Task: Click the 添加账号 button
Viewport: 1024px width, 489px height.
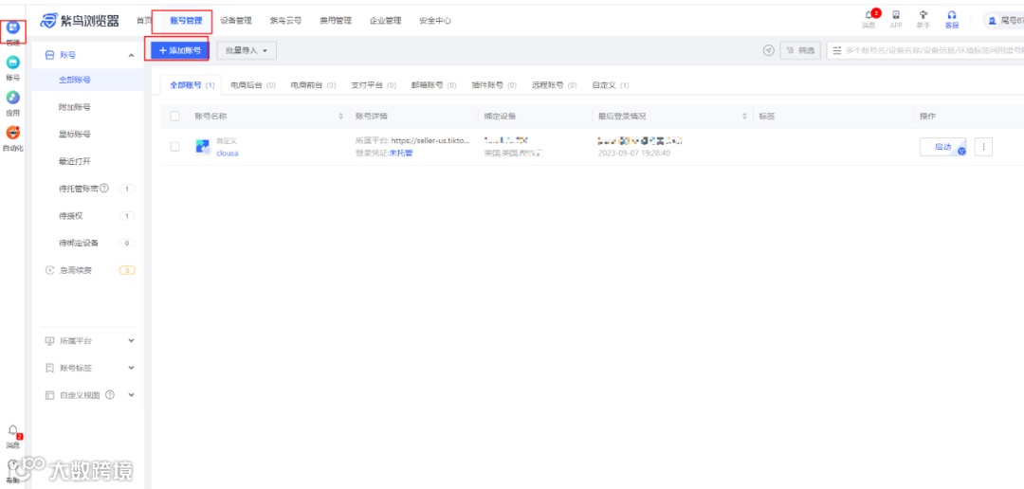Action: (179, 50)
